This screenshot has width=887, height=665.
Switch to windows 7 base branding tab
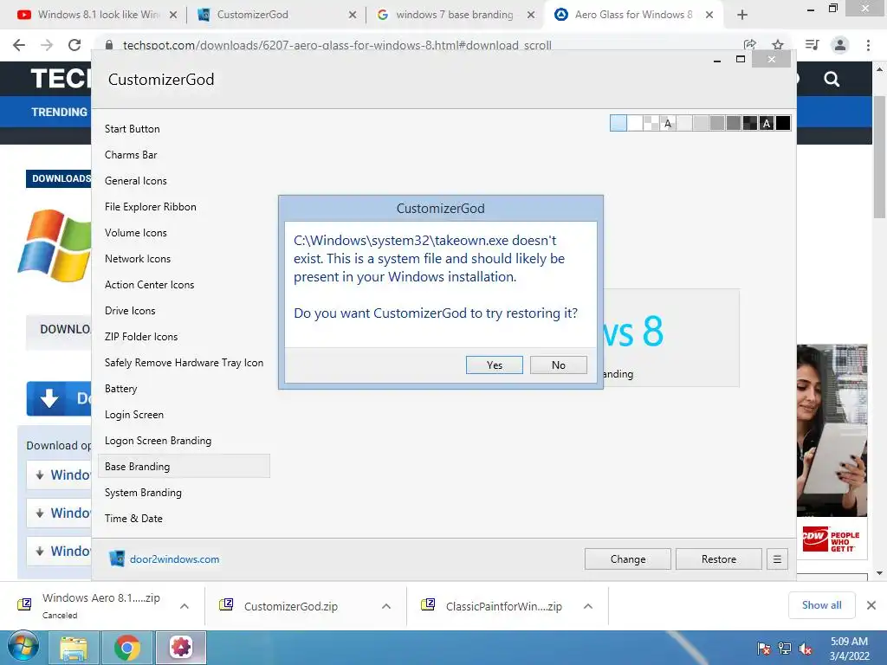click(454, 15)
